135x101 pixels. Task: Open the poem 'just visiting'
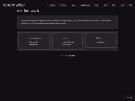point(67,44)
